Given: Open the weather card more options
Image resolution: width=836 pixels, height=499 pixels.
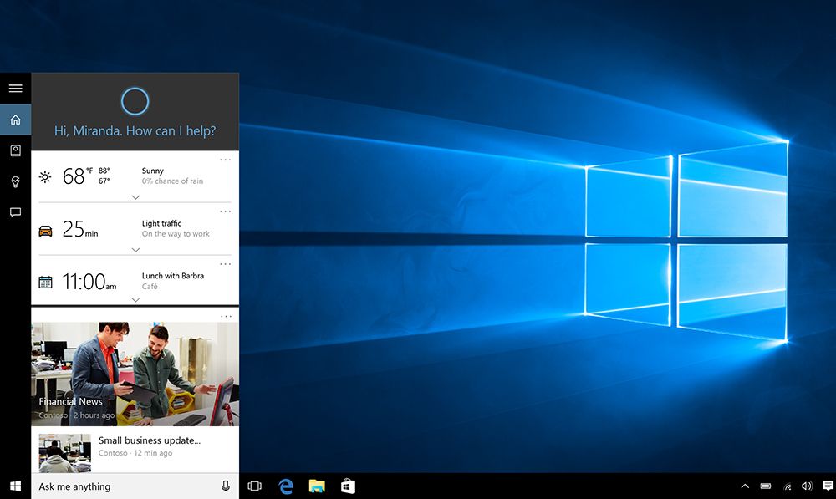Looking at the screenshot, I should coord(226,160).
